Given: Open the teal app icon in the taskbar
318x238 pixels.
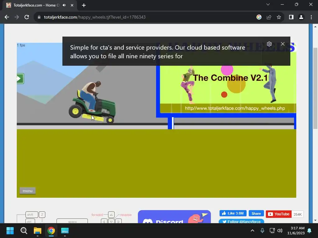Looking at the screenshot, I should (65, 231).
